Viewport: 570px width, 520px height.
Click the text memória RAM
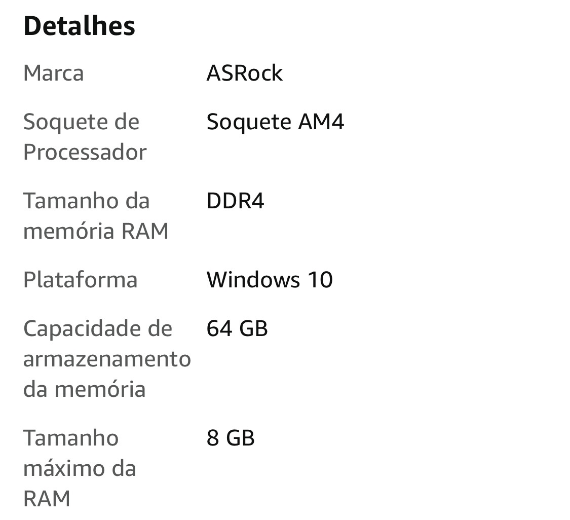click(x=96, y=231)
